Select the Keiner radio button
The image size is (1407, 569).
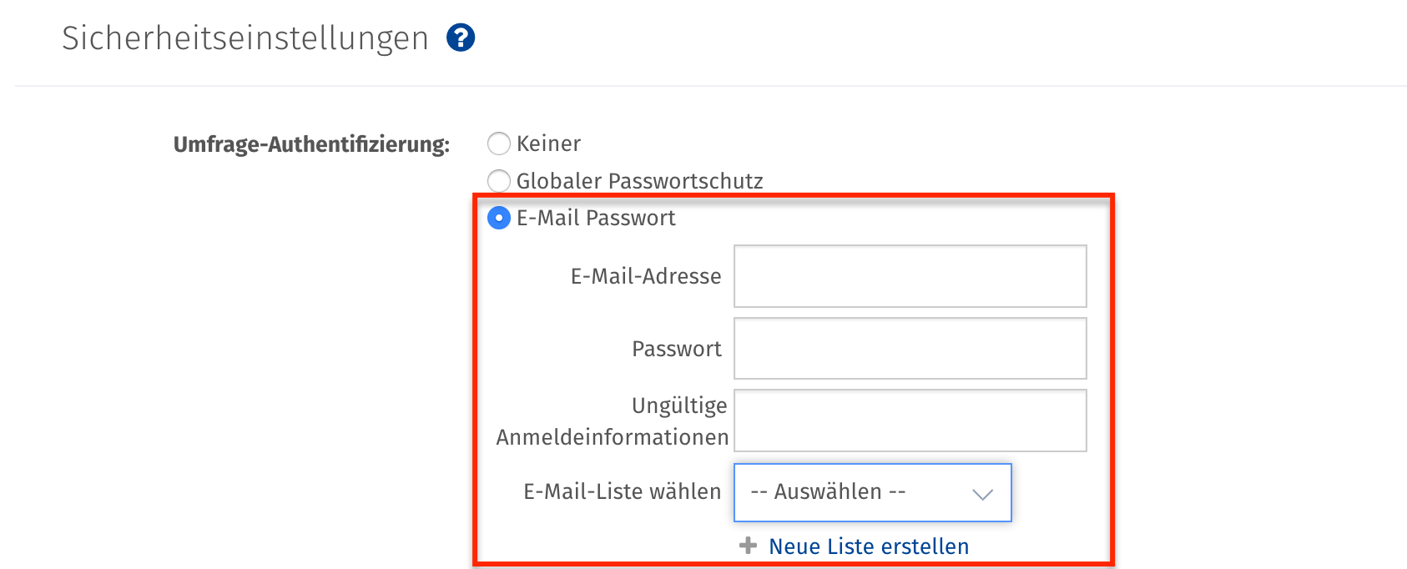(x=499, y=144)
